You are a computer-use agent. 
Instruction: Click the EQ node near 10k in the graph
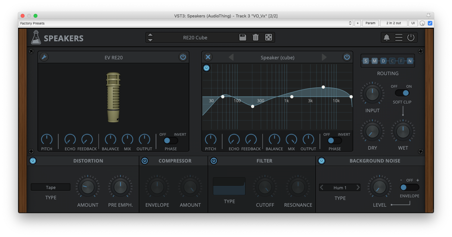tap(323, 87)
